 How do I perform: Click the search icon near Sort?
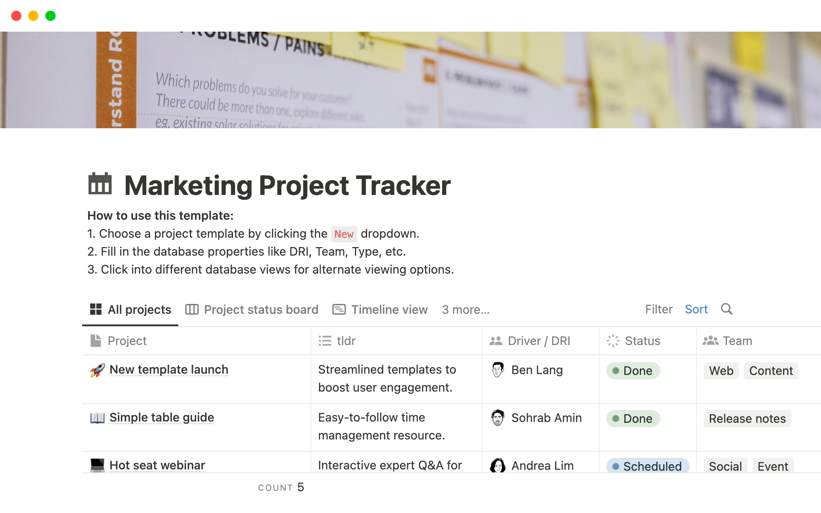pos(726,309)
